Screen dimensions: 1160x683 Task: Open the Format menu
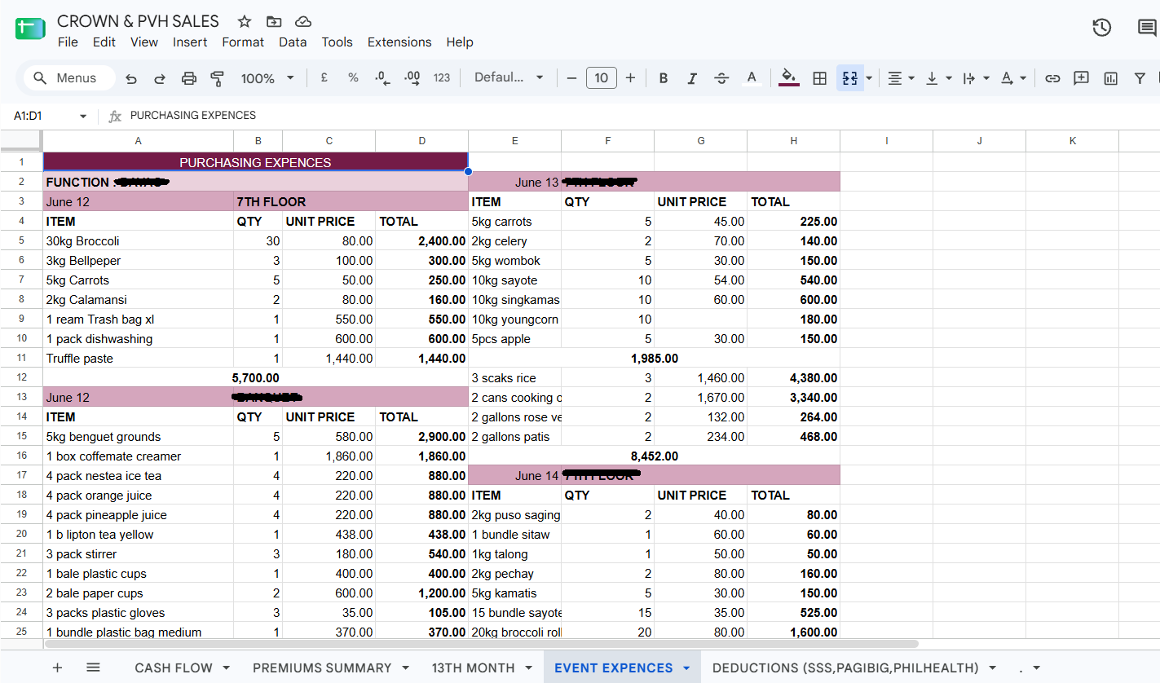[x=243, y=42]
